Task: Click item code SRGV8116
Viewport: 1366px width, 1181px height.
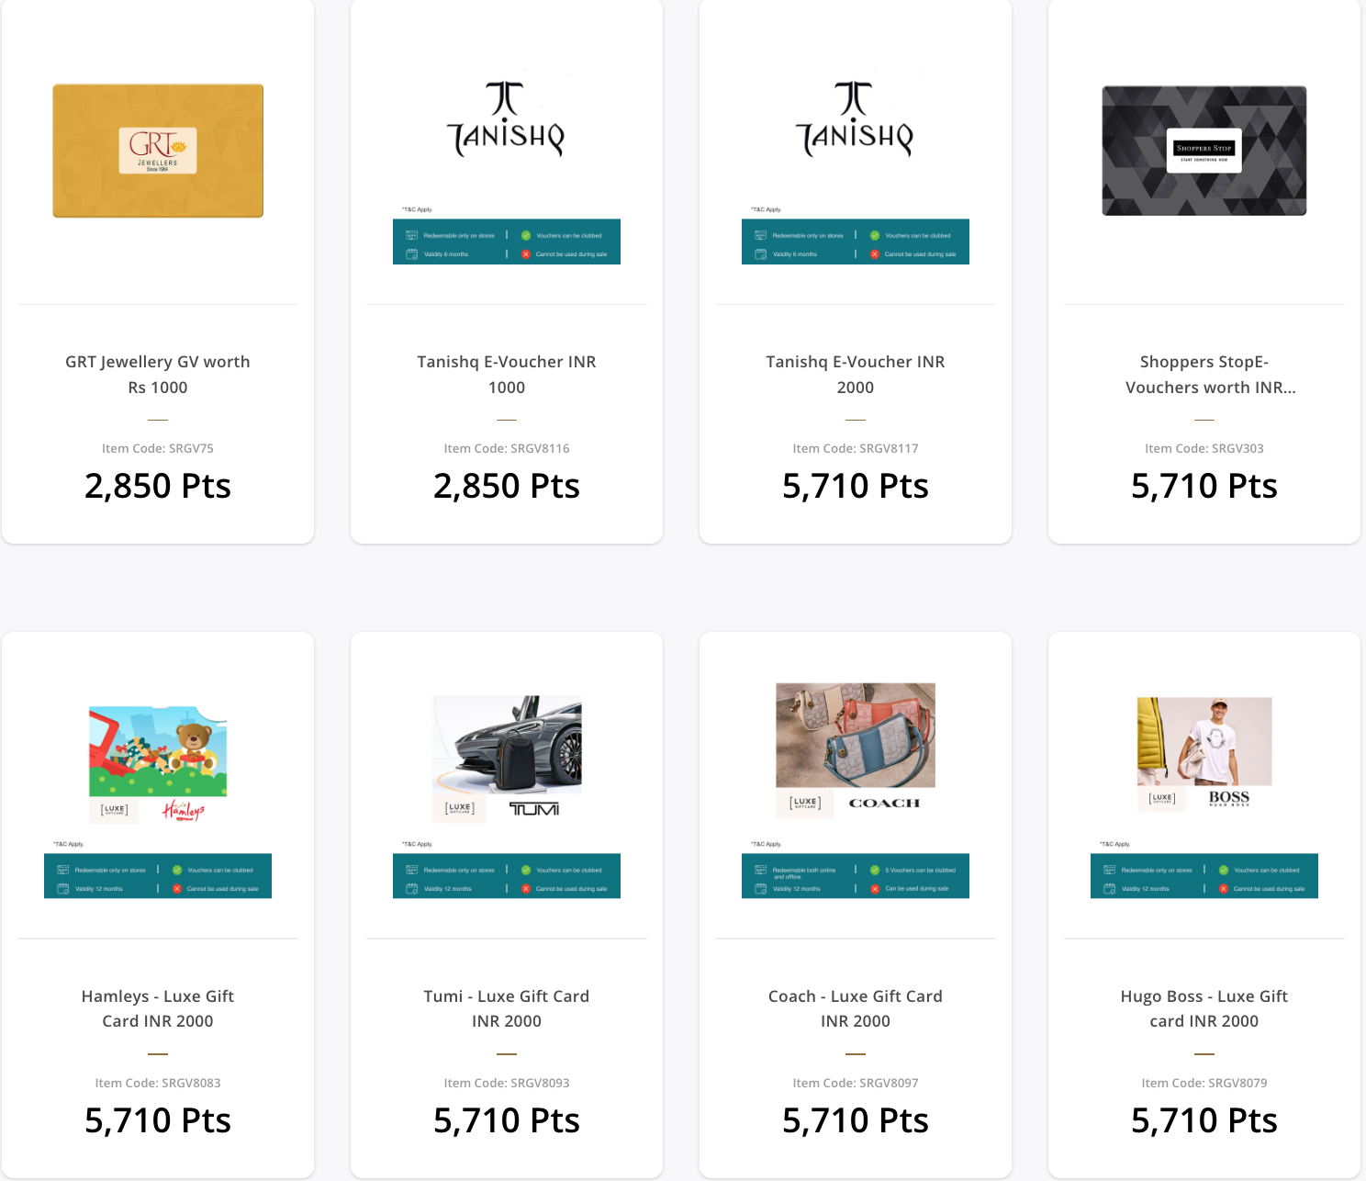Action: point(507,448)
